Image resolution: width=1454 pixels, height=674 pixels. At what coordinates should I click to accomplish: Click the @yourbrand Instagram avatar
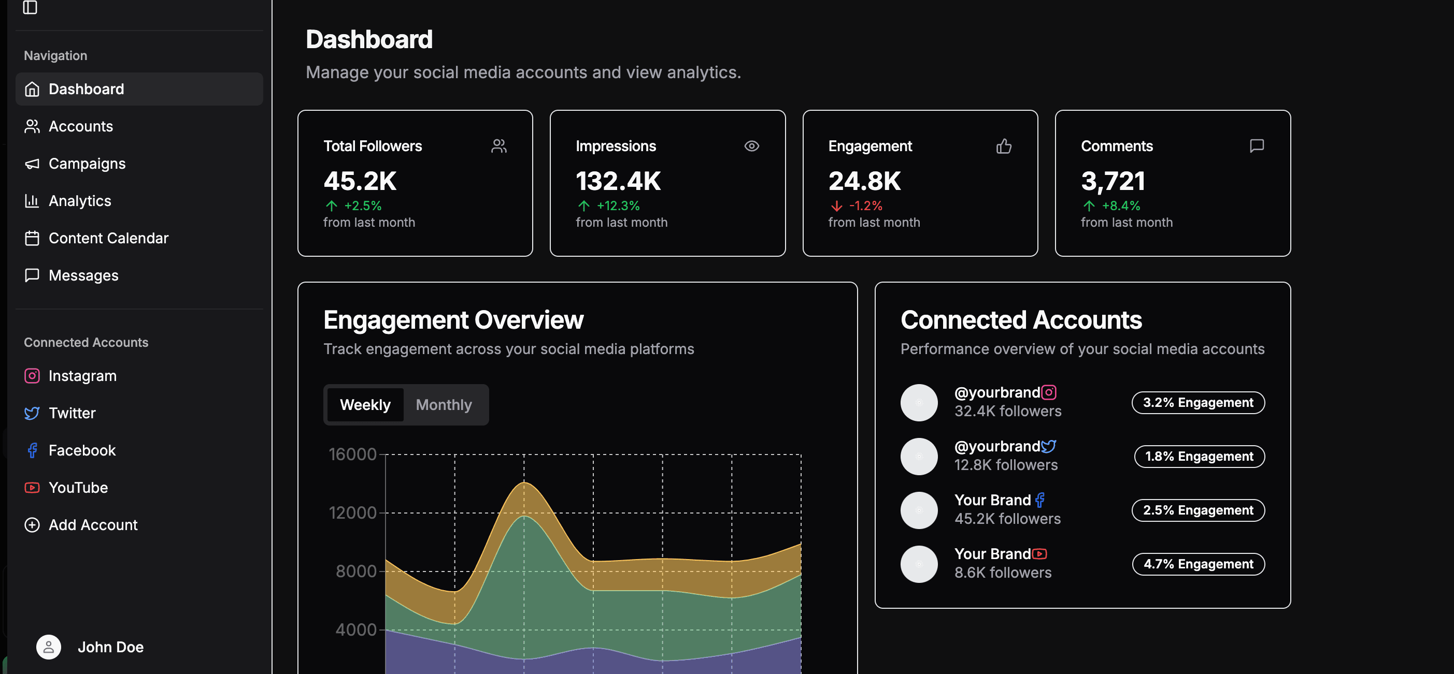pos(919,402)
